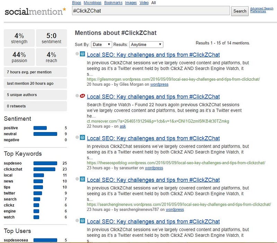Click the Top Keywords heading
Screen dimensions: 277x243
23,153
